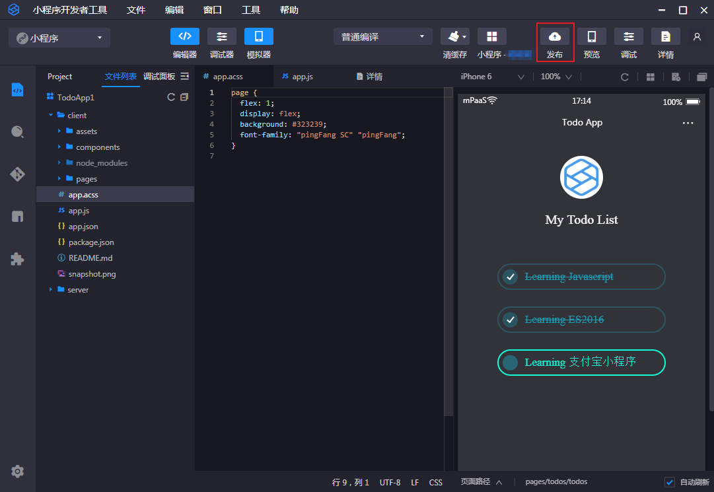Check the Learning 支付宝小程序 todo item
The width and height of the screenshot is (714, 492).
click(x=511, y=363)
